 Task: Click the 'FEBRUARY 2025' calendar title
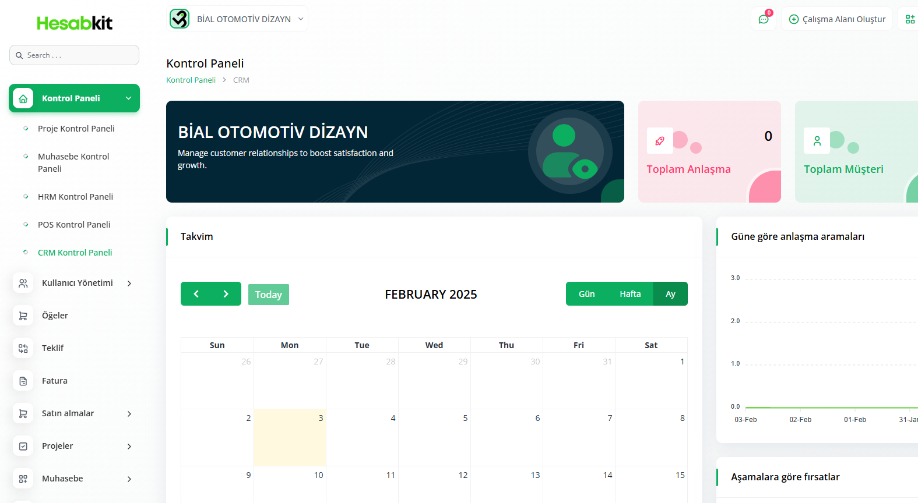pos(431,295)
